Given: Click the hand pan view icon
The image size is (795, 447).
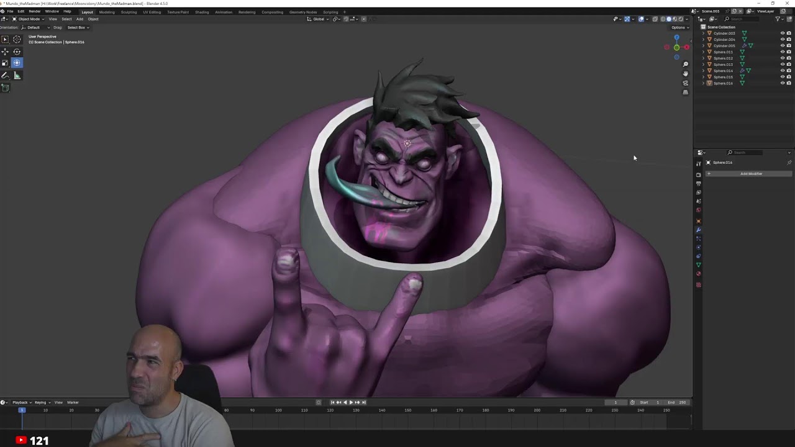Looking at the screenshot, I should pos(685,74).
